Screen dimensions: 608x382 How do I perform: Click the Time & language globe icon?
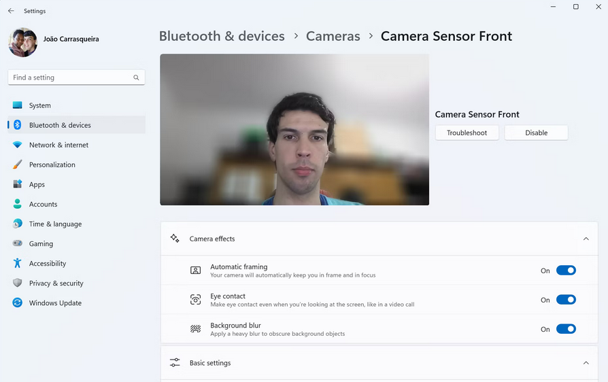pos(18,224)
